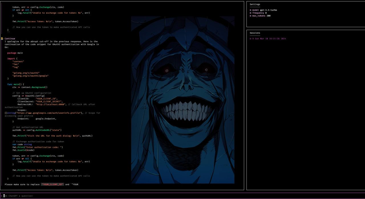Select the 'max_tokens 300' setting
This screenshot has height=199, width=365.
(260, 16)
